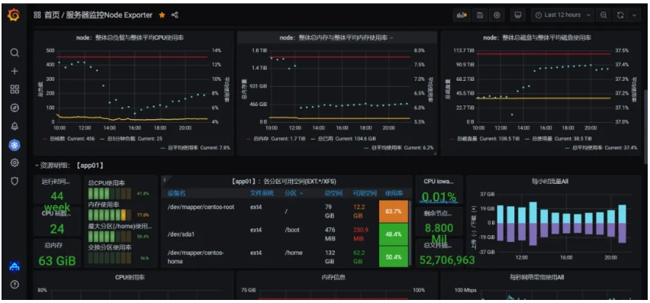Open the Server Admin shield icon
Viewport: 650px width, 303px height.
tap(14, 181)
